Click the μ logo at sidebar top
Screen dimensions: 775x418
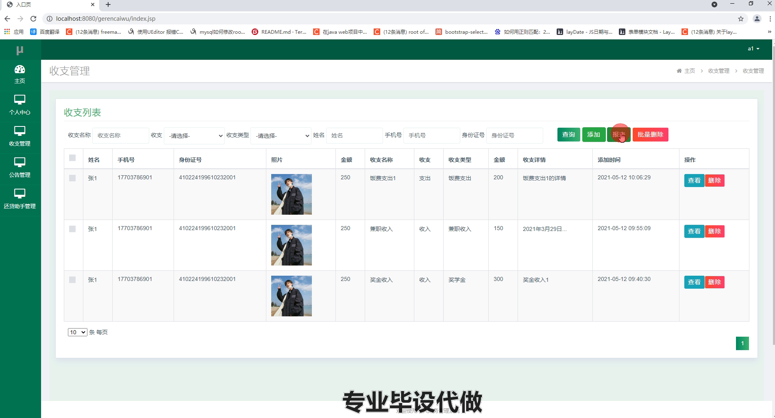pos(20,50)
